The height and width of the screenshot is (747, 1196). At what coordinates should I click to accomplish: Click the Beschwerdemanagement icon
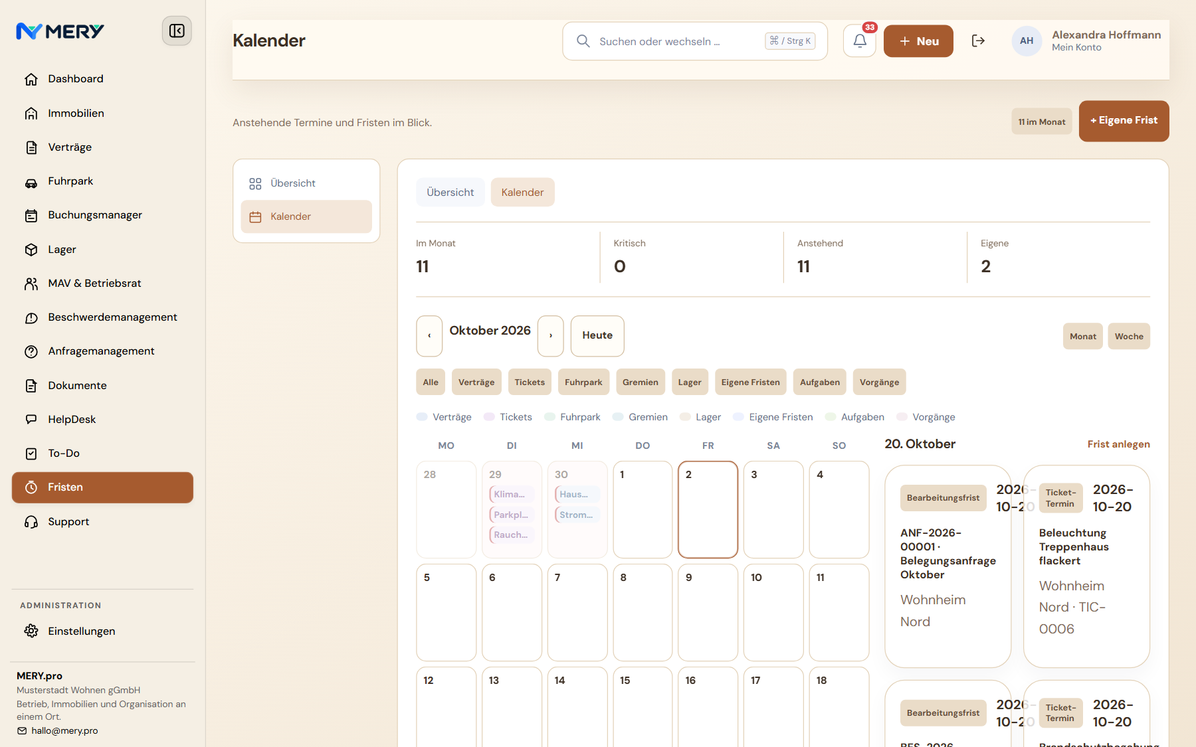(x=31, y=318)
